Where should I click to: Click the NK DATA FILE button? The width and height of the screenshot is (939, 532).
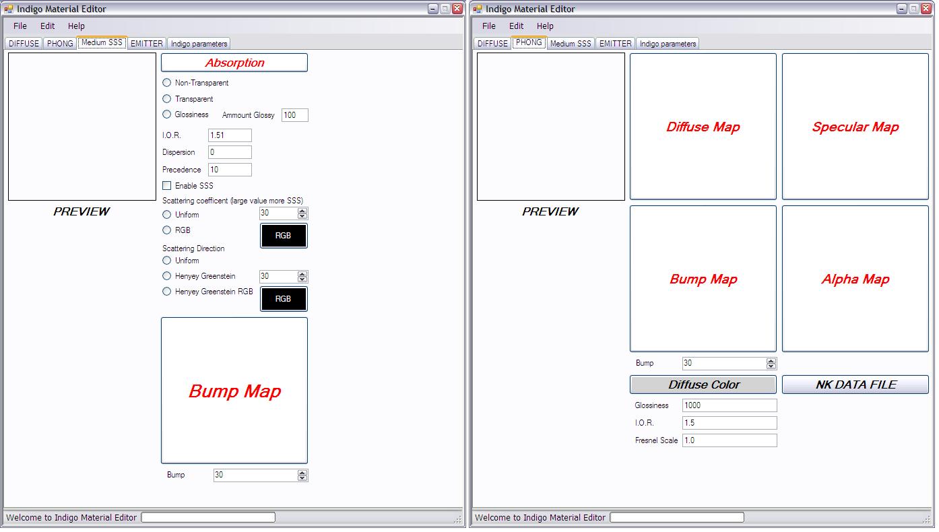[x=855, y=385]
